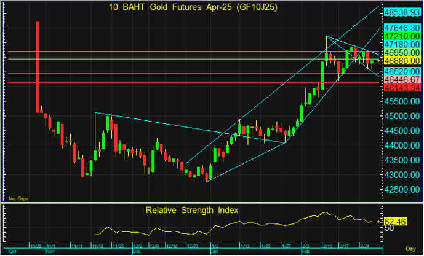
Task: Click the chart title GF10J25
Action: [x=257, y=7]
